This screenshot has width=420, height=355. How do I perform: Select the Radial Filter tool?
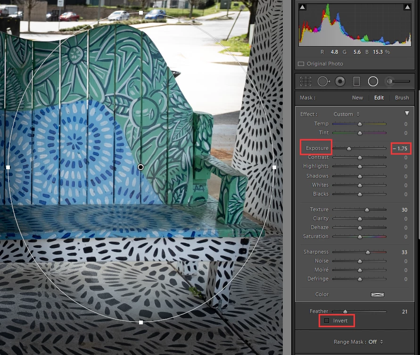(373, 82)
